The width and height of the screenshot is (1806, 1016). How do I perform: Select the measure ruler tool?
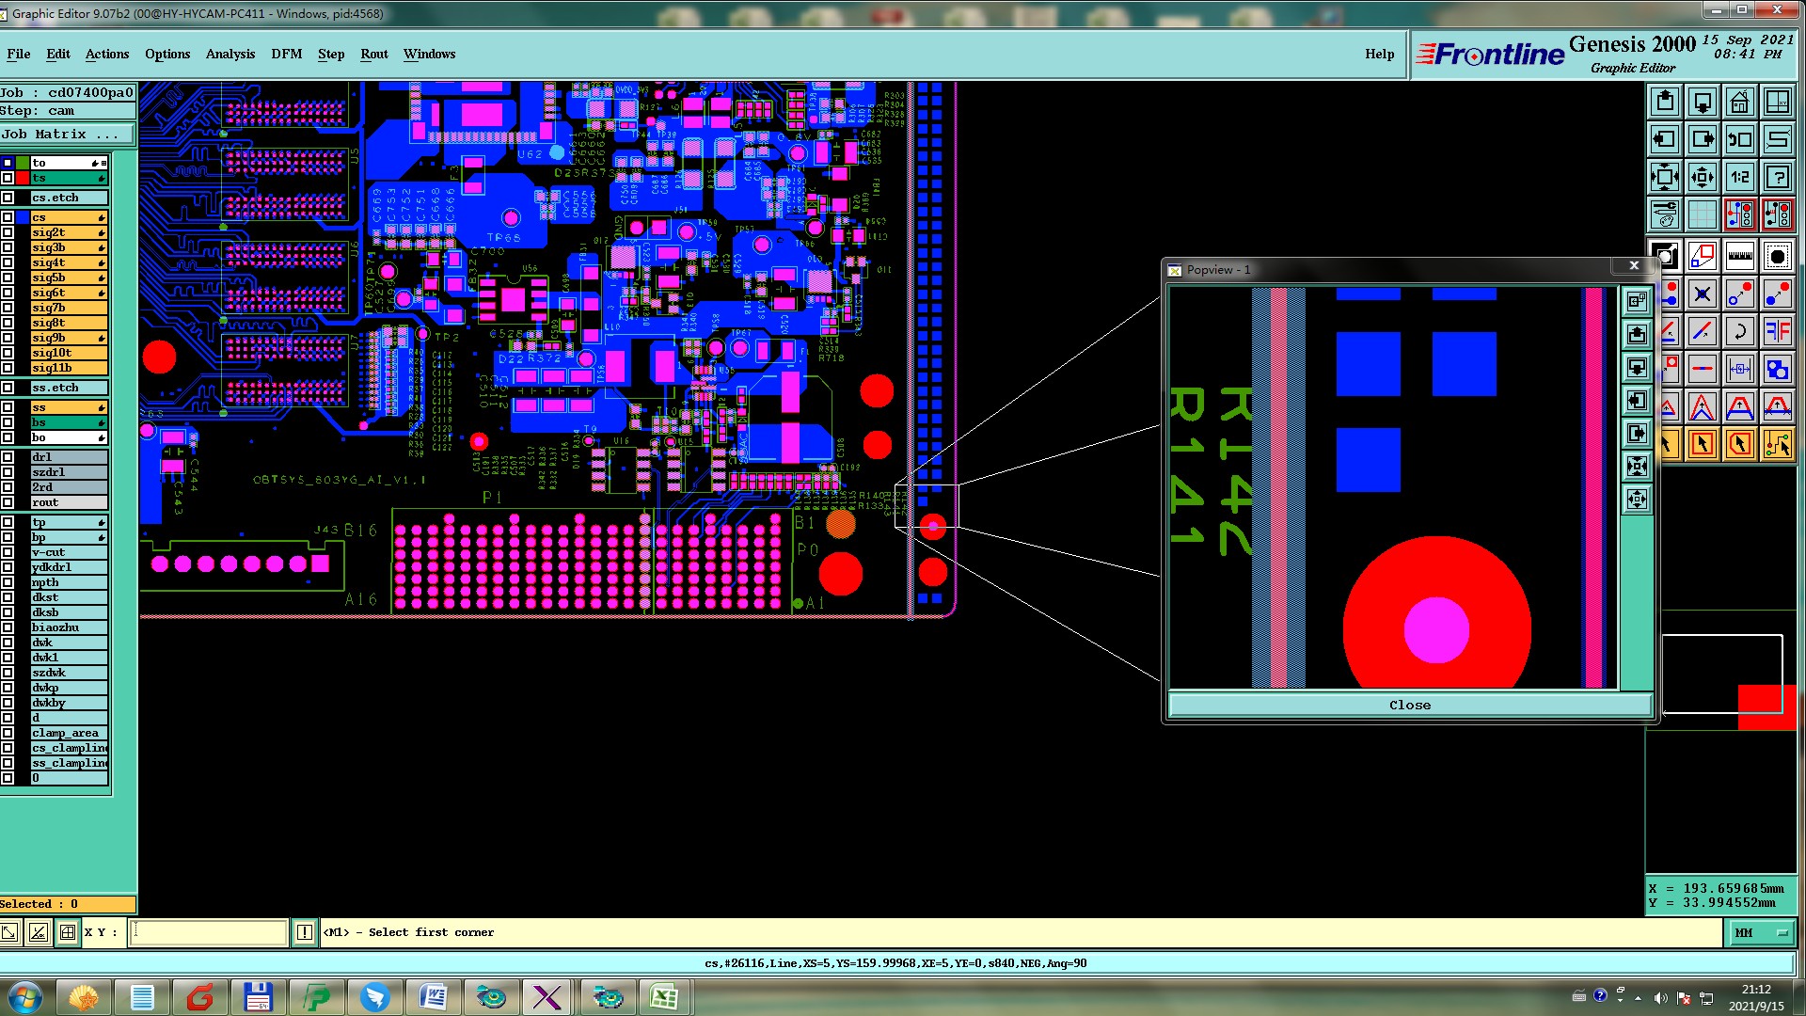coord(1739,256)
